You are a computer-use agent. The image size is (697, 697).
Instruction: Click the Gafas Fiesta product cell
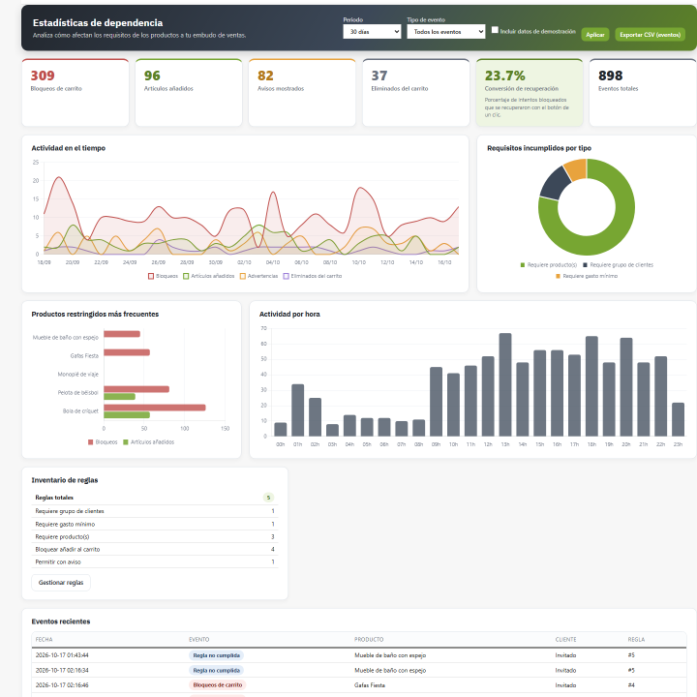pos(370,685)
